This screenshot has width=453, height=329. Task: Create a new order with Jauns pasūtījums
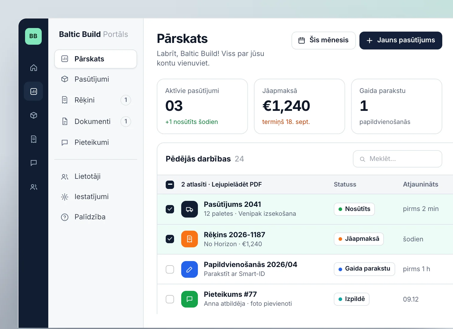click(x=401, y=41)
